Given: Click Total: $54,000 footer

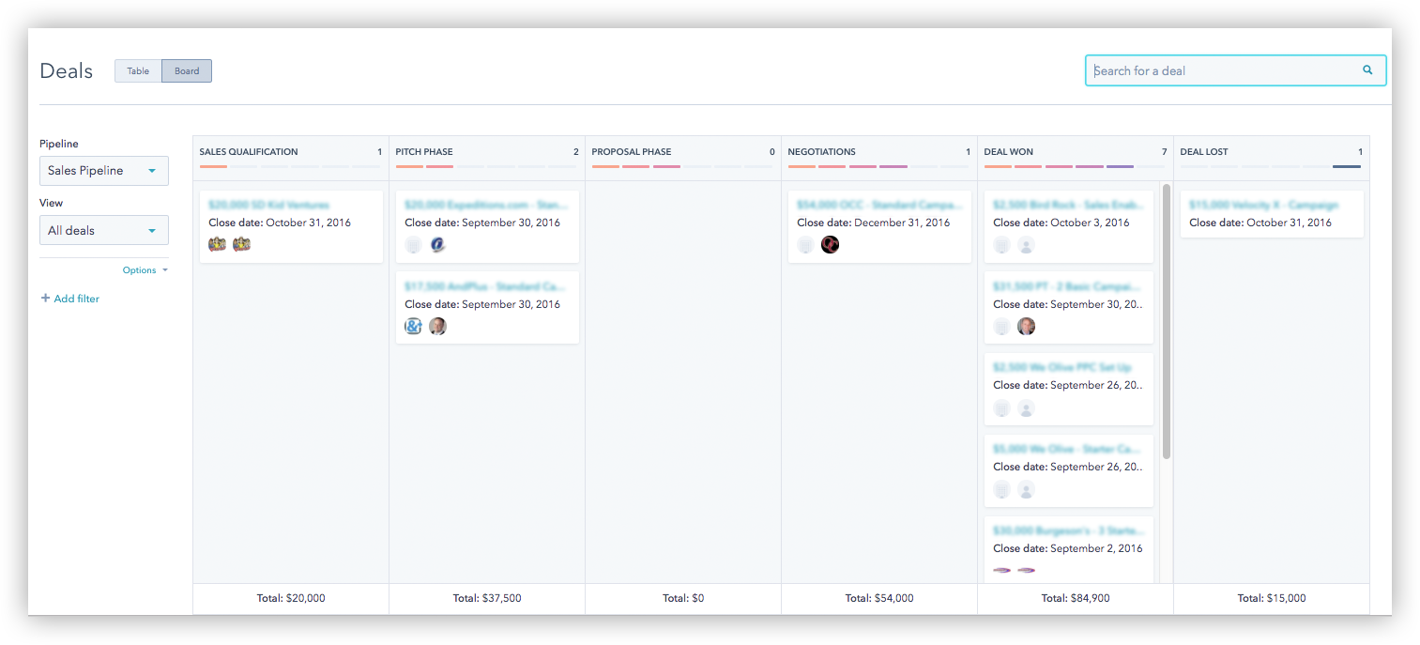Looking at the screenshot, I should [879, 598].
